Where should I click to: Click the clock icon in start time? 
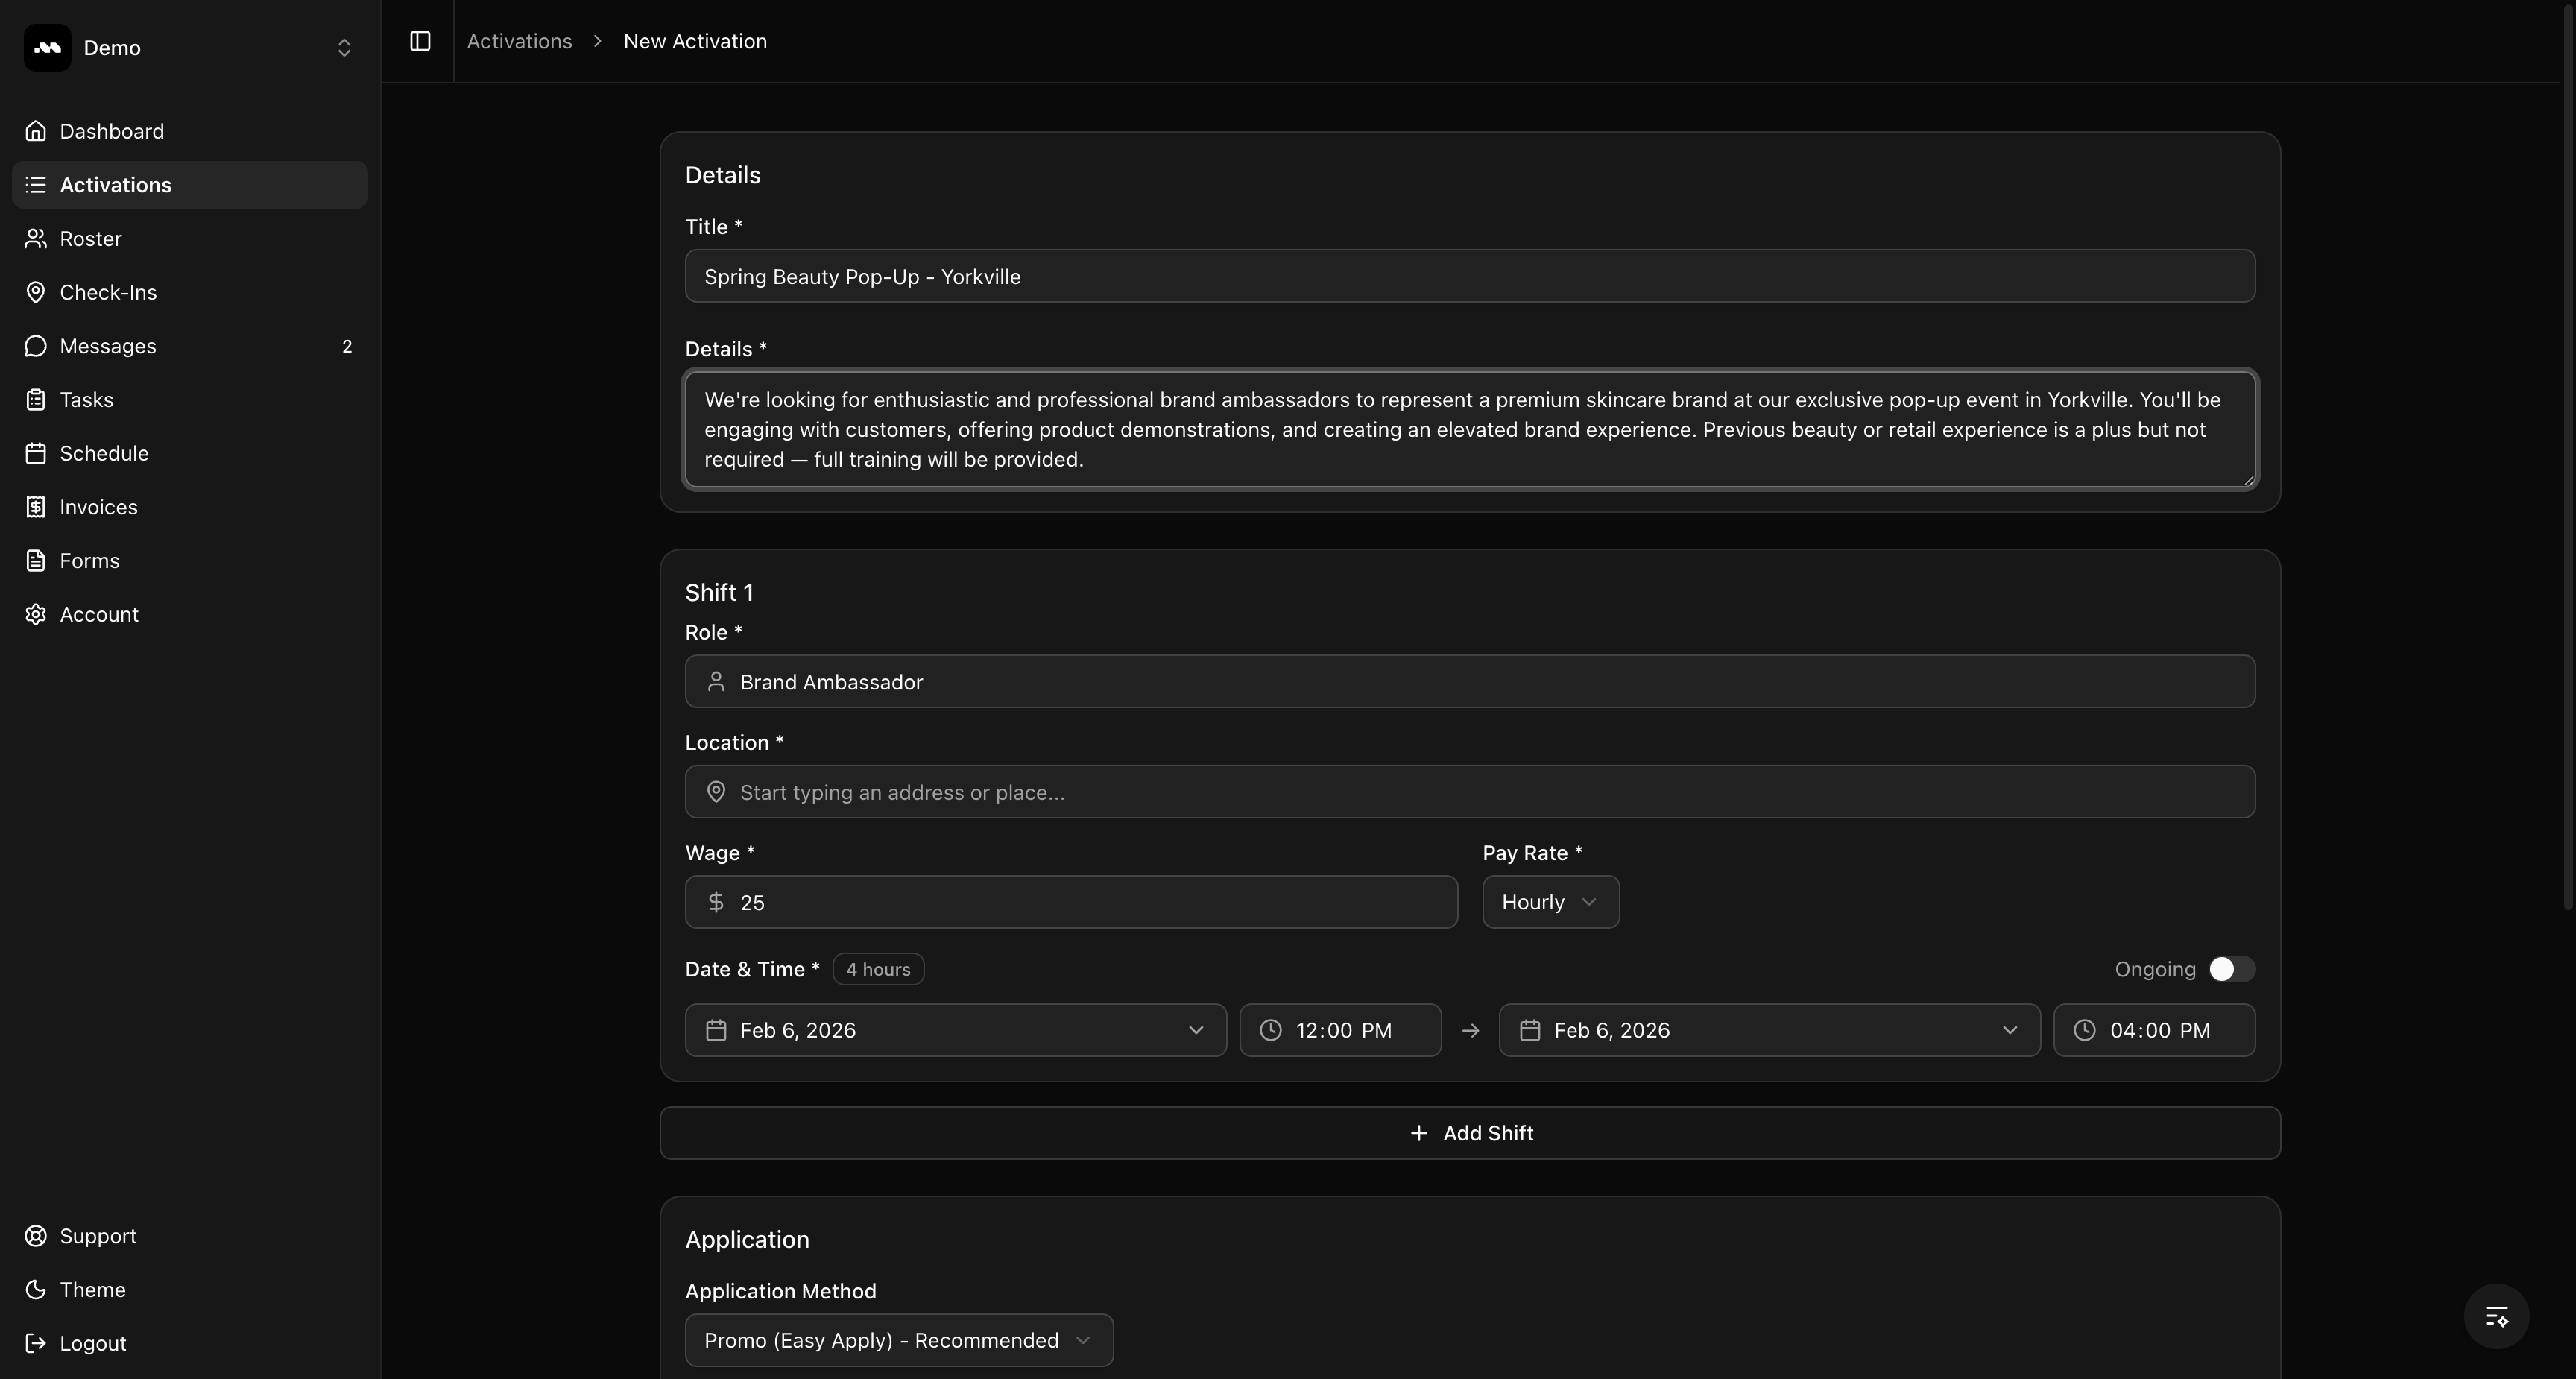[1270, 1030]
